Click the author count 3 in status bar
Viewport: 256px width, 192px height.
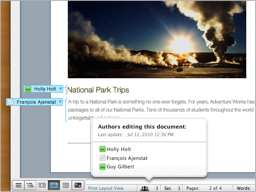157,188
